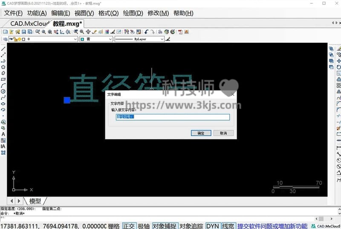Select the Move tool in right toolbar
341x229 pixels.
338,61
